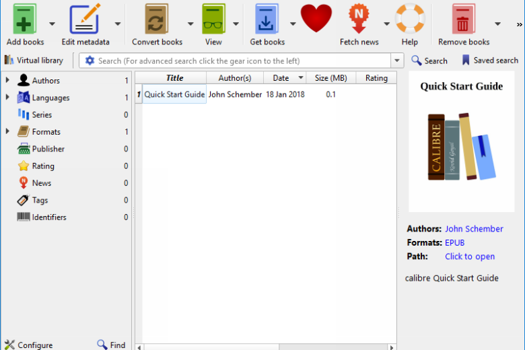The height and width of the screenshot is (350, 525).
Task: Sort by the Date column header
Action: (285, 77)
